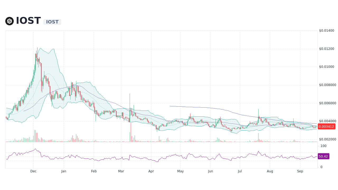The height and width of the screenshot is (190, 338).
Task: Click the IOST page title heading
Action: tap(28, 20)
